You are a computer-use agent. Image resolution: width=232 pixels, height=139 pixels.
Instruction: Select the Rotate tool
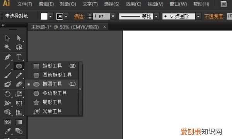click(7, 94)
